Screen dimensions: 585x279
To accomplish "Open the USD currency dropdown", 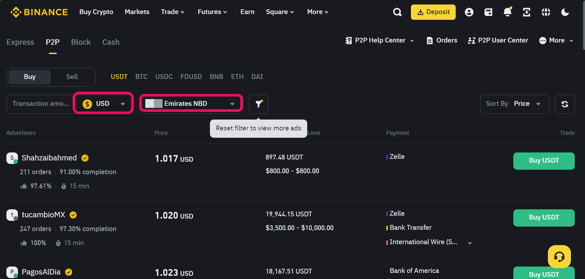I will [x=103, y=104].
